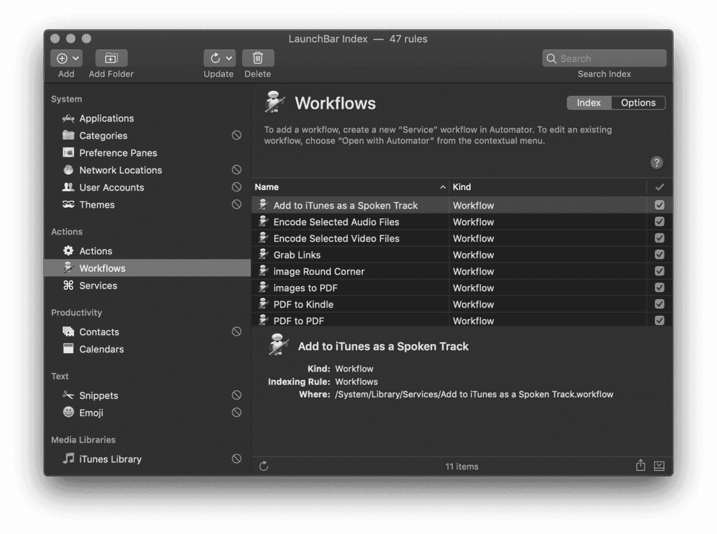The image size is (717, 534).
Task: Select the images to PDF row
Action: click(462, 288)
